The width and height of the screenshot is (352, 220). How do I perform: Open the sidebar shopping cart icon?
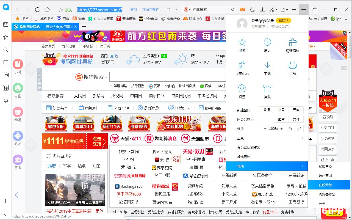6,100
